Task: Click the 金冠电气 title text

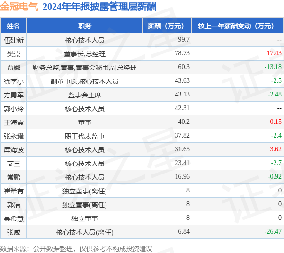Action: (19, 7)
